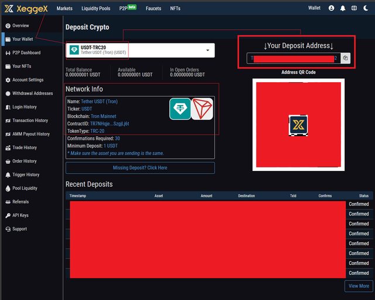Click the AMM Payout History icon
This screenshot has width=375, height=300.
[x=8, y=134]
